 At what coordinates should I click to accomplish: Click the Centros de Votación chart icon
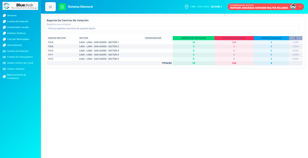[x=4, y=51]
